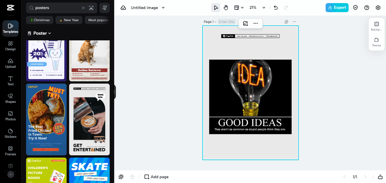This screenshot has height=183, width=386.
Task: Activate the Hand pan tool
Action: tap(226, 8)
